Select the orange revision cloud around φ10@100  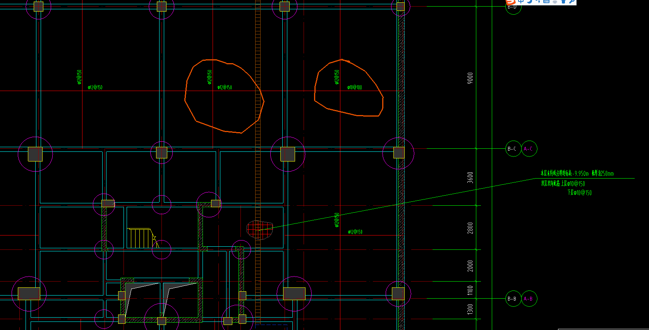[x=349, y=88]
